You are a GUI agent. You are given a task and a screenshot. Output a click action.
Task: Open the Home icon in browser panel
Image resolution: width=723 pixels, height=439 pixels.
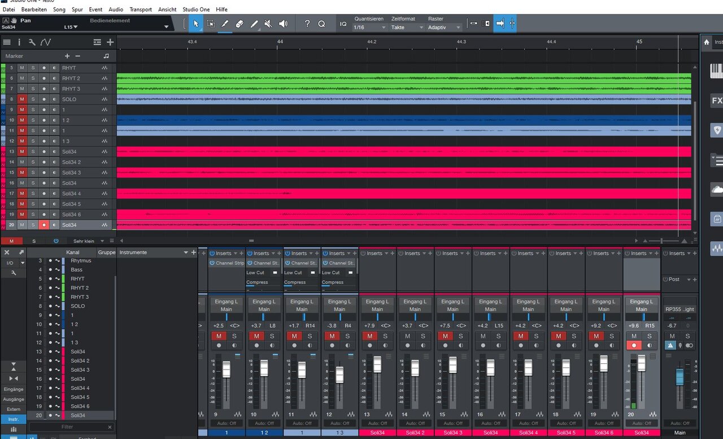707,42
